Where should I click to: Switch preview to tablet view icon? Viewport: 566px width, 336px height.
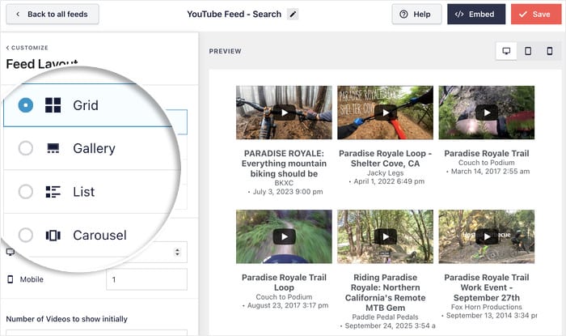pos(528,51)
